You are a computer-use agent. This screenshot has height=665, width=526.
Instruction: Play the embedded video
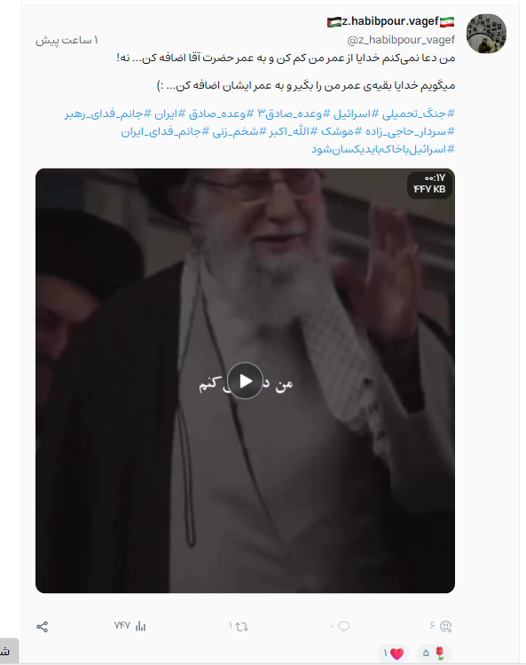point(245,381)
